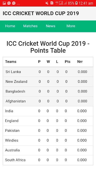Select the New Zealand team row
This screenshot has width=96, height=171.
pos(48,81)
